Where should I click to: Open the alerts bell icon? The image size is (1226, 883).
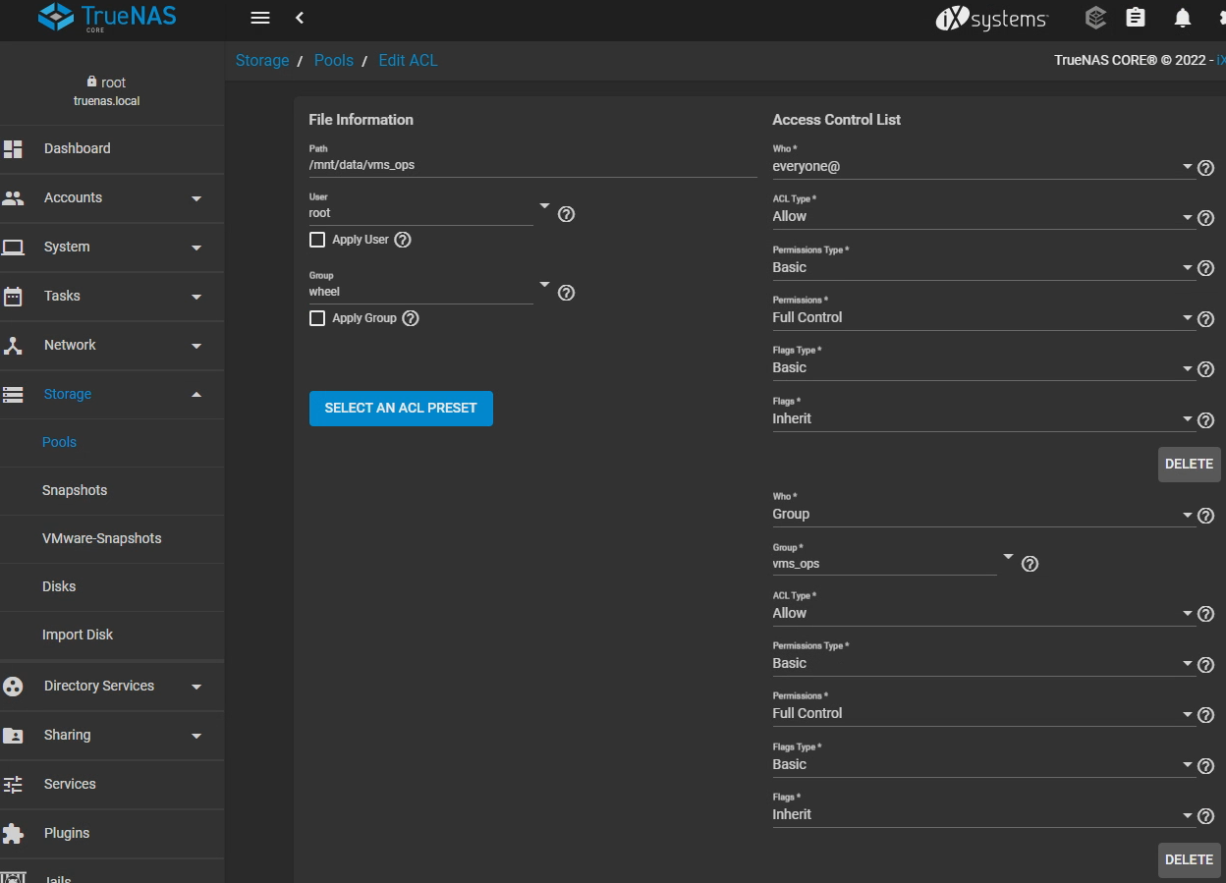pyautogui.click(x=1183, y=18)
